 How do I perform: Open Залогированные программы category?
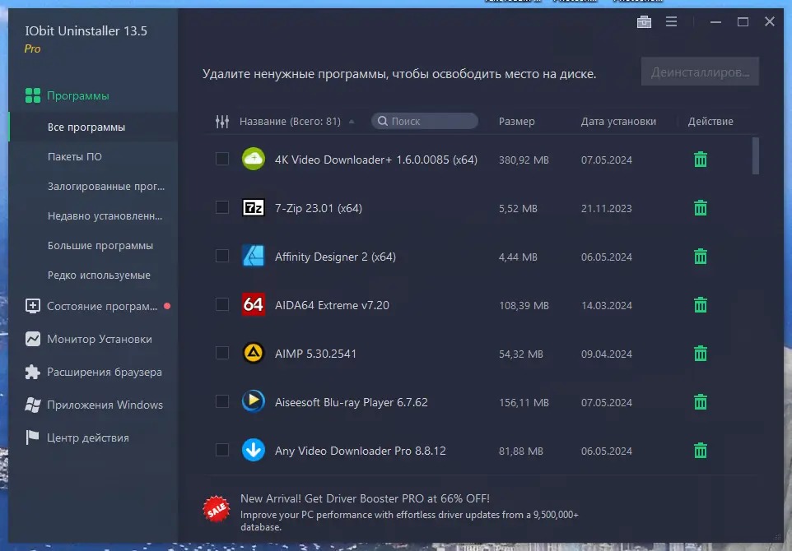pyautogui.click(x=93, y=186)
